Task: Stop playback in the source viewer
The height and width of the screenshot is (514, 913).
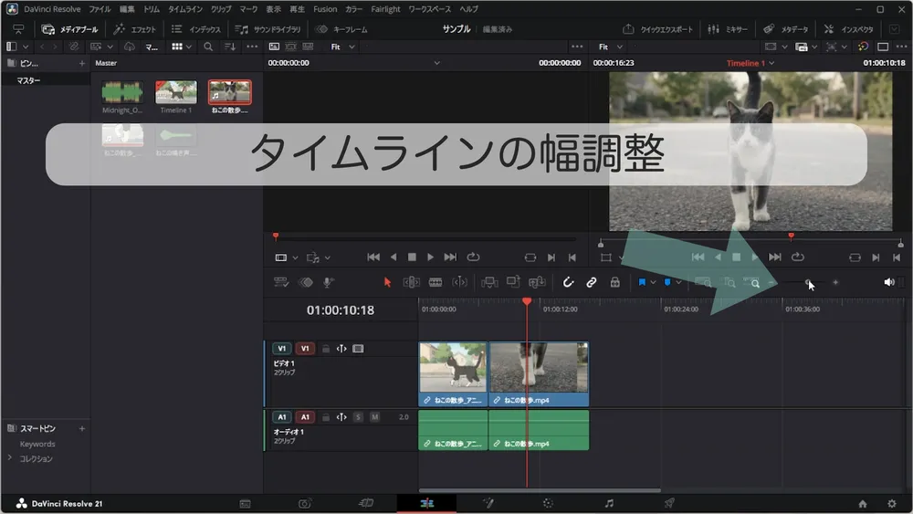Action: [x=412, y=257]
